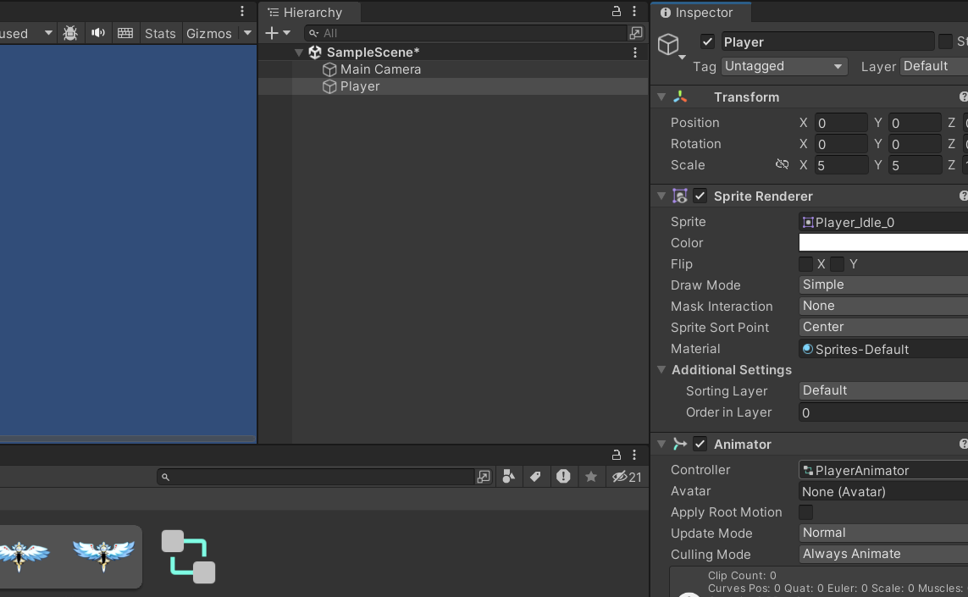
Task: Open the Mask Interaction dropdown
Action: pyautogui.click(x=883, y=306)
